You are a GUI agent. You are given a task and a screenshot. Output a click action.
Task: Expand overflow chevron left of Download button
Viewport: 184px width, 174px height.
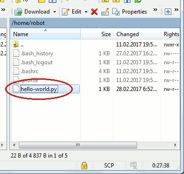click(3, 10)
